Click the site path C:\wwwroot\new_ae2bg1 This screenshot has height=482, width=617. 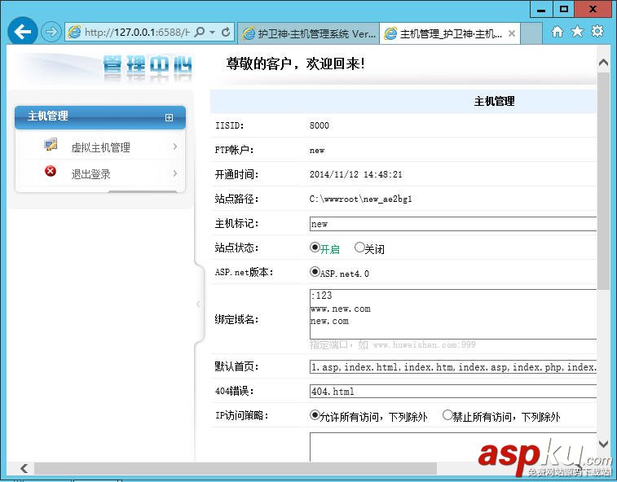pyautogui.click(x=360, y=199)
